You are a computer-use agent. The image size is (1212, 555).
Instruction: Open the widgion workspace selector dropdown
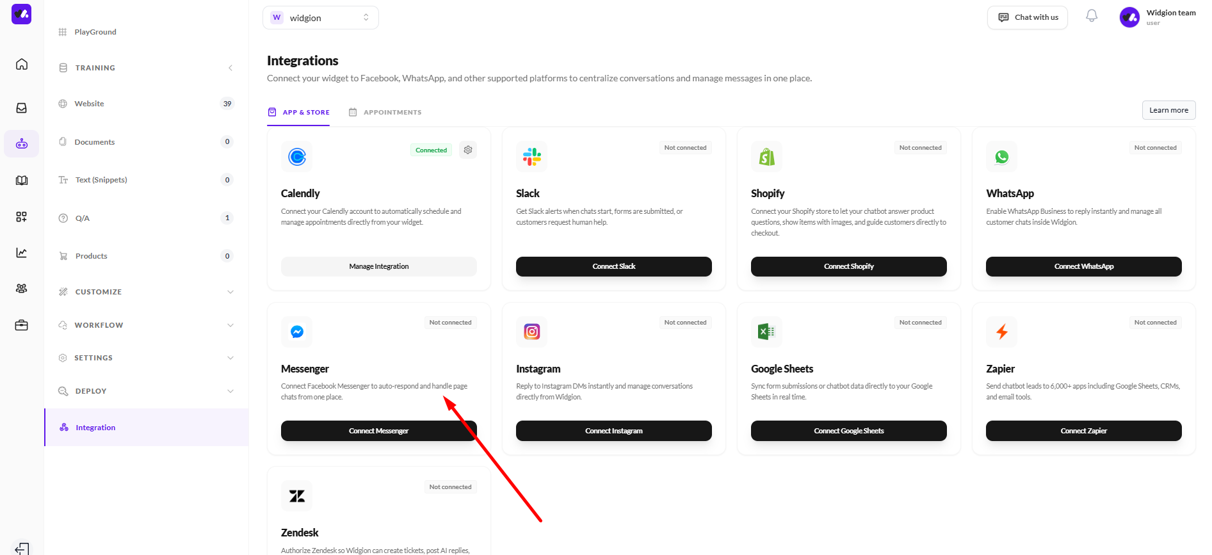[320, 18]
